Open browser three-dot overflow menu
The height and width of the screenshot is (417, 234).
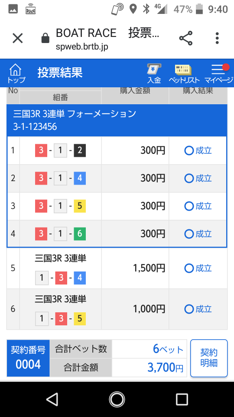point(217,38)
